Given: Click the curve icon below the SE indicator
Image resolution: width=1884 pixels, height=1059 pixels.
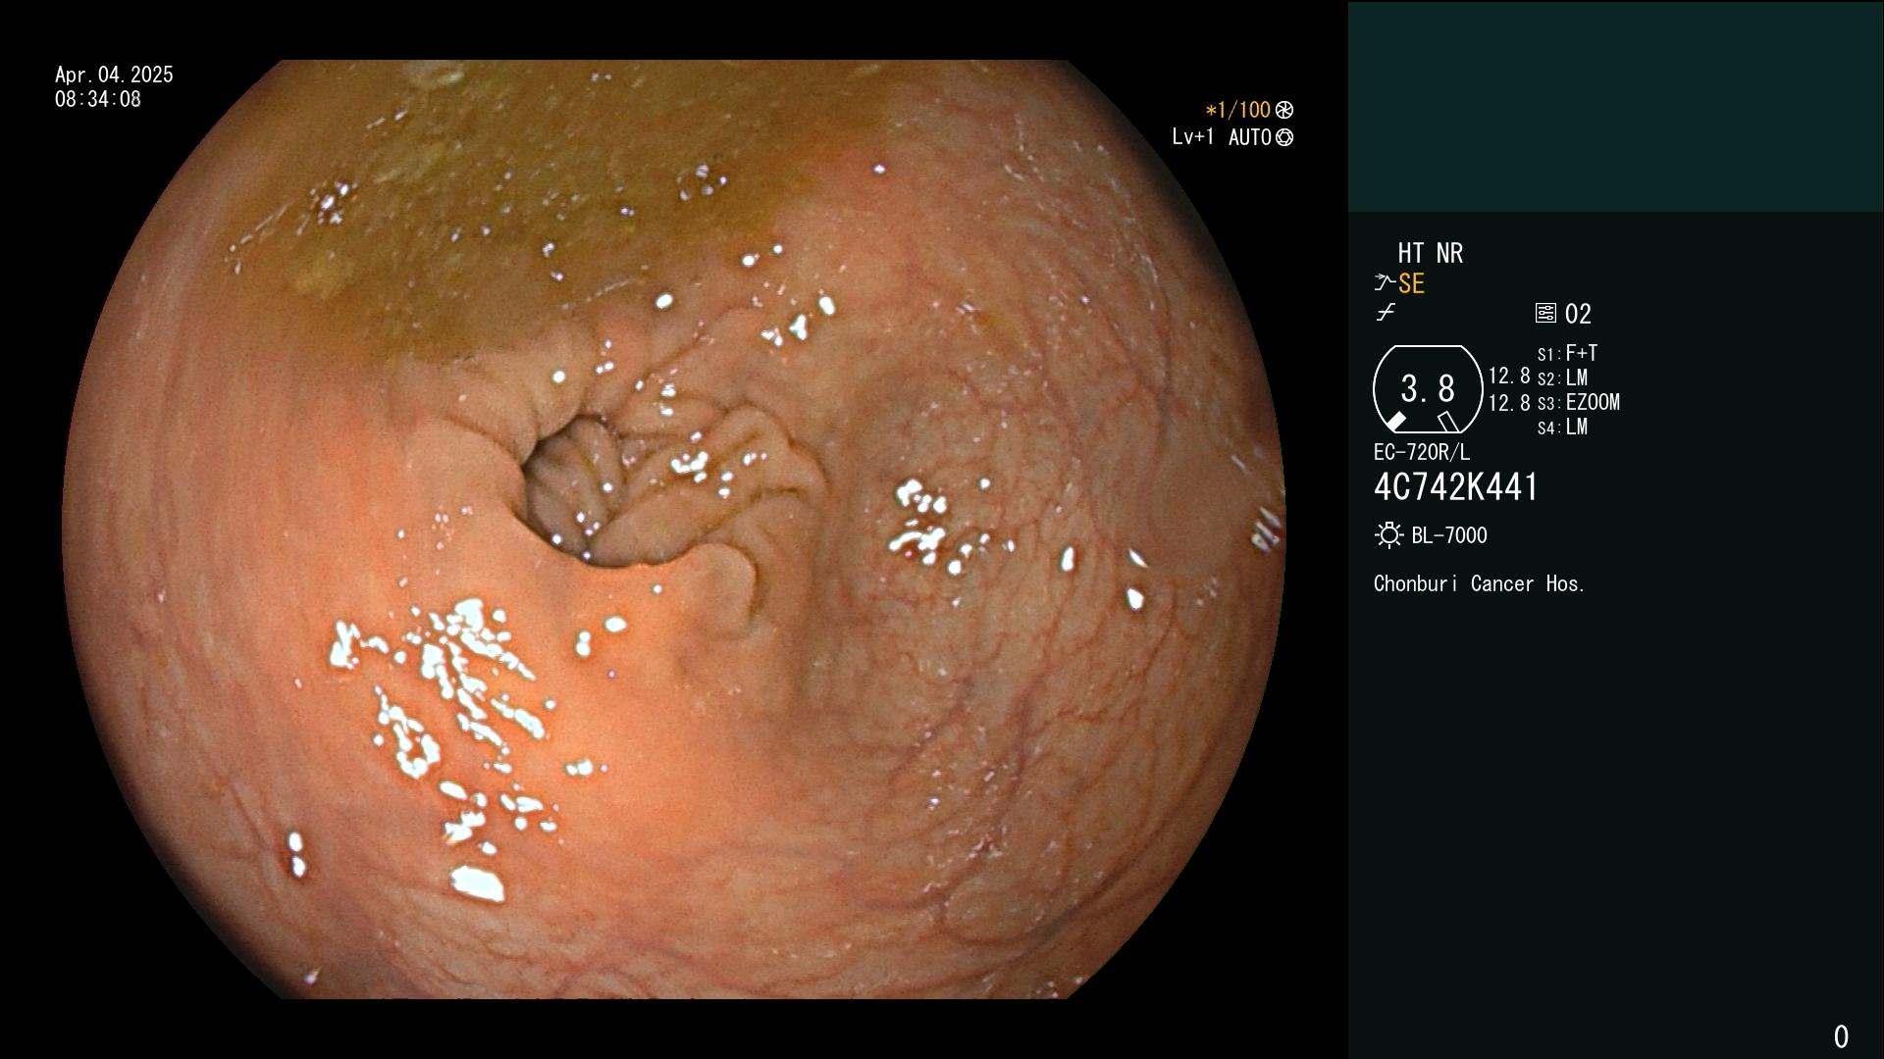Looking at the screenshot, I should point(1385,313).
